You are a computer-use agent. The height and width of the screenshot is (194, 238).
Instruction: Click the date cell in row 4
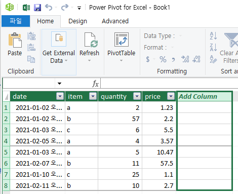(37, 141)
